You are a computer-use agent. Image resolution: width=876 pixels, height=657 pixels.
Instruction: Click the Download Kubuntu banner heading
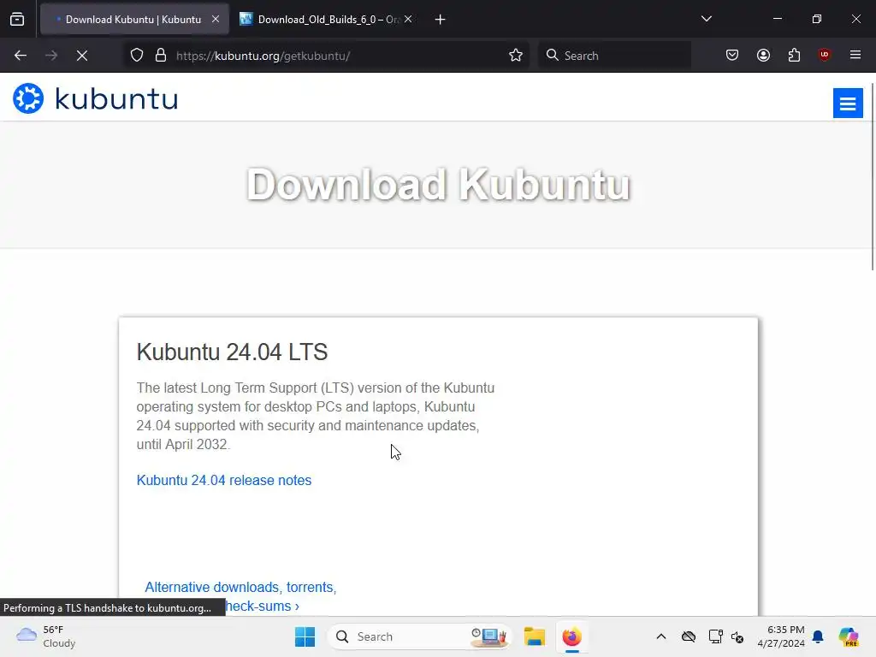[x=438, y=185]
